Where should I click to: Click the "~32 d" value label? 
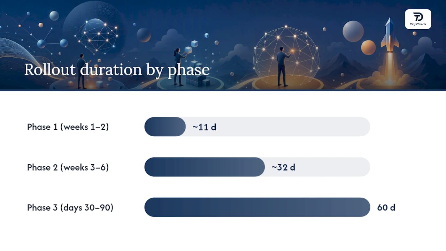[x=283, y=167]
